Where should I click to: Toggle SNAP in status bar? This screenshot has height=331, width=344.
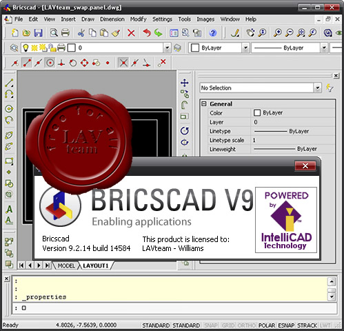[x=211, y=325]
